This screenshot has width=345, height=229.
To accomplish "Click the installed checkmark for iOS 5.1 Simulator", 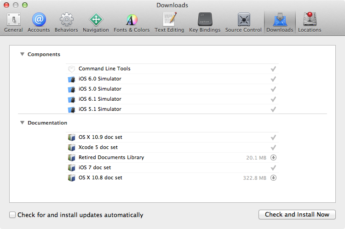I will coord(273,109).
